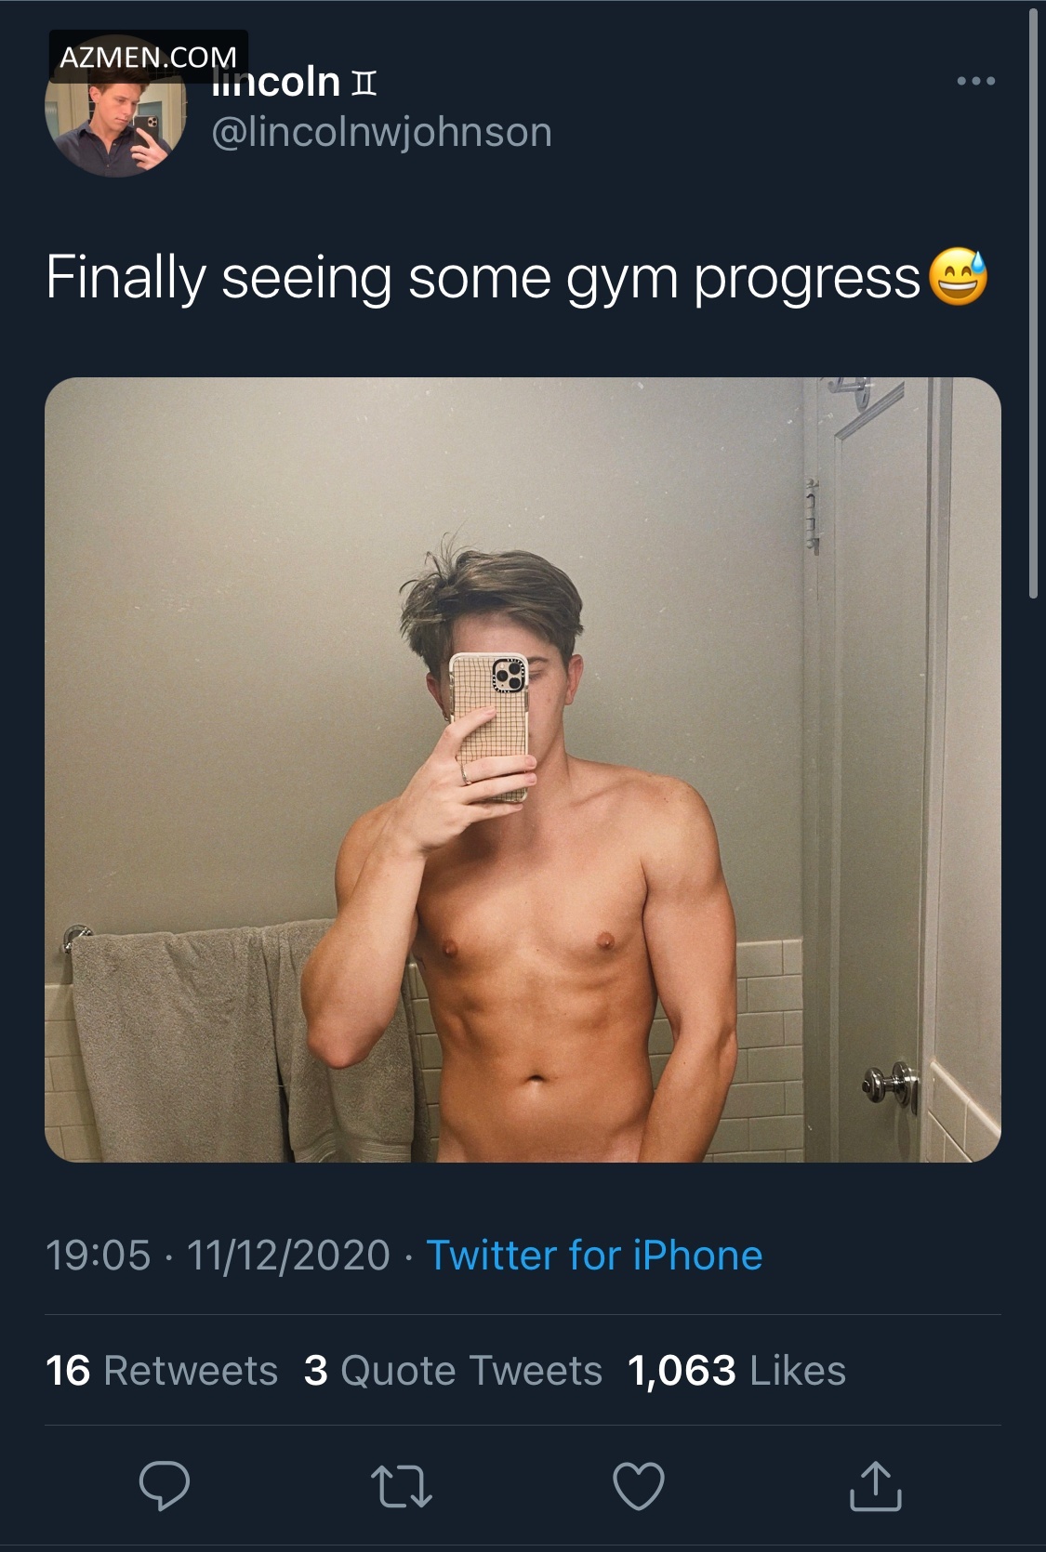Click the 19:05 tweet timestamp

click(x=98, y=1256)
